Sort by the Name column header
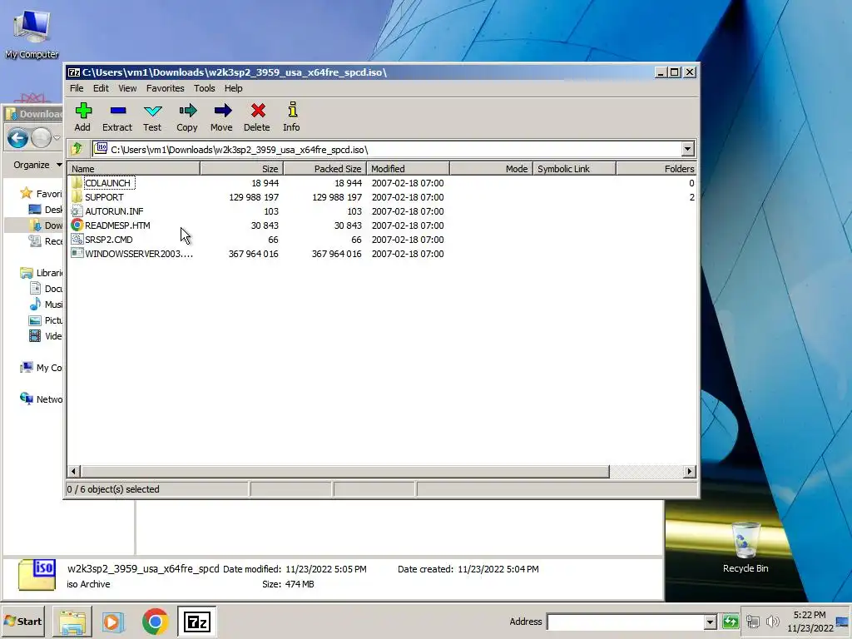This screenshot has width=852, height=639. pyautogui.click(x=134, y=168)
